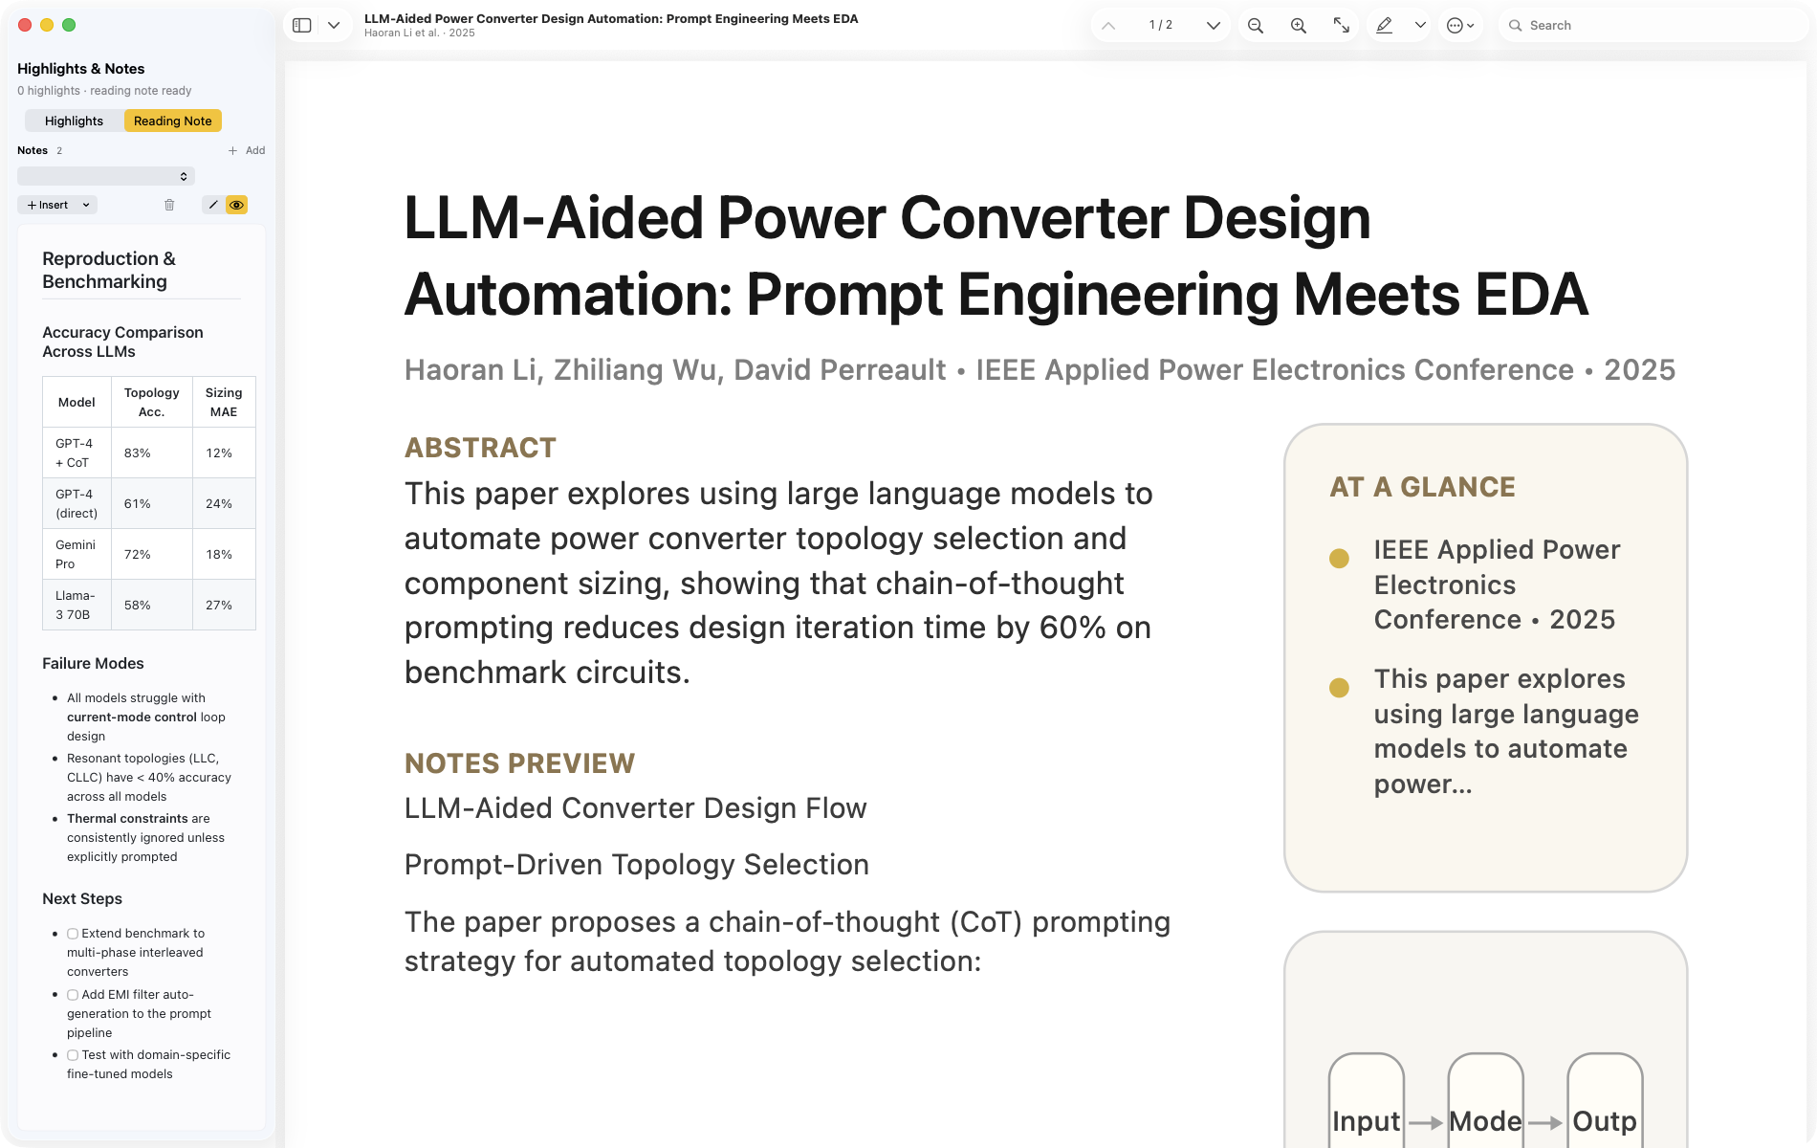The width and height of the screenshot is (1817, 1148).
Task: Click the 61% accuracy cell
Action: 152,503
